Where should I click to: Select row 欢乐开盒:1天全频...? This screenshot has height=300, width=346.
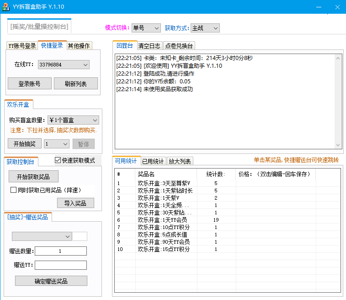(x=228, y=205)
